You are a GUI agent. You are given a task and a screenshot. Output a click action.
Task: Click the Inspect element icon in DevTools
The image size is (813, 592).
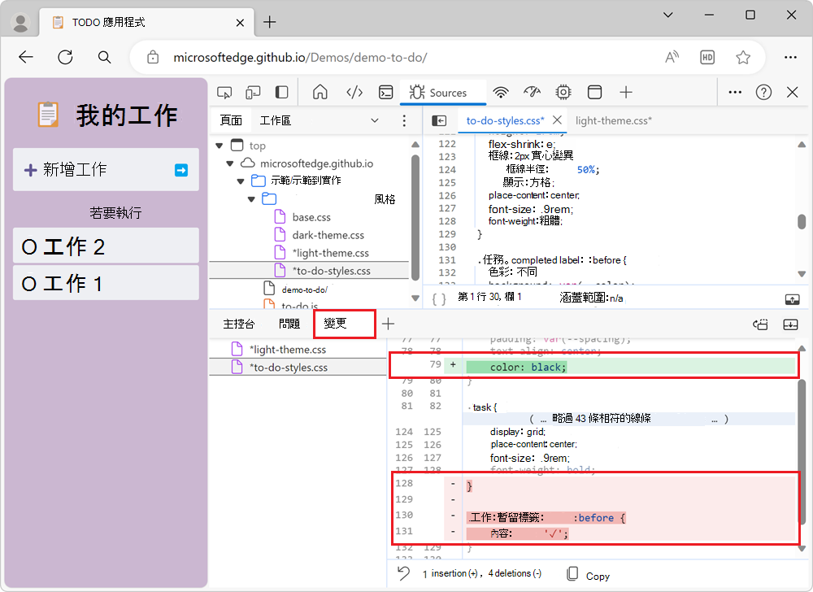coord(224,93)
